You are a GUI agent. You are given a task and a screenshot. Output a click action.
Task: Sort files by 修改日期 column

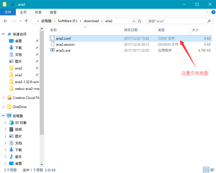[131, 30]
